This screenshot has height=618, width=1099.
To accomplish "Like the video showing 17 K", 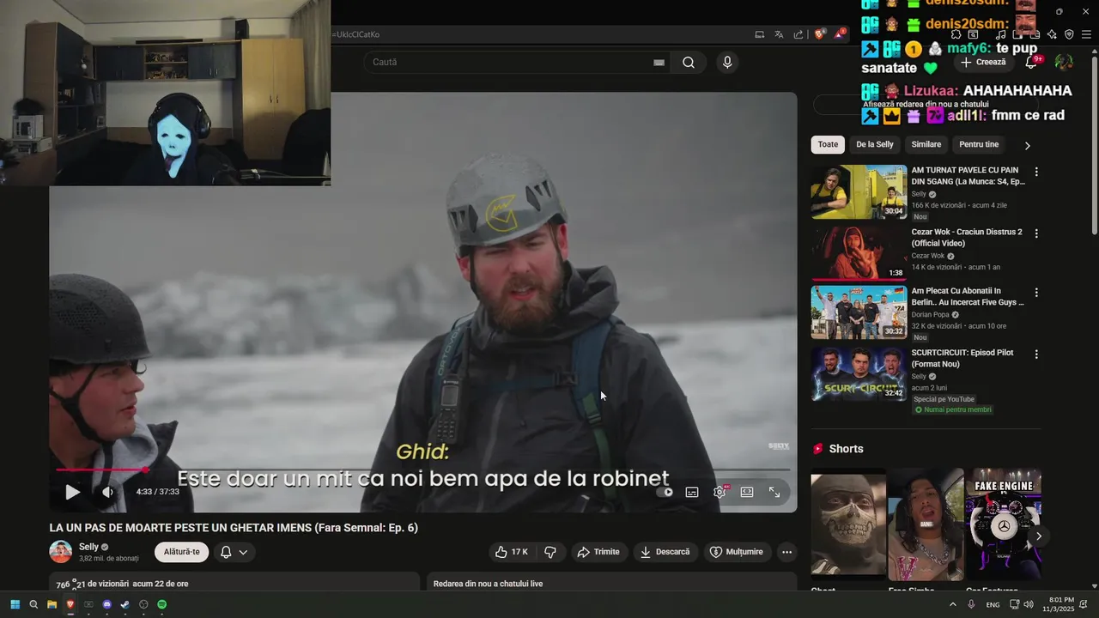I will coord(511,552).
